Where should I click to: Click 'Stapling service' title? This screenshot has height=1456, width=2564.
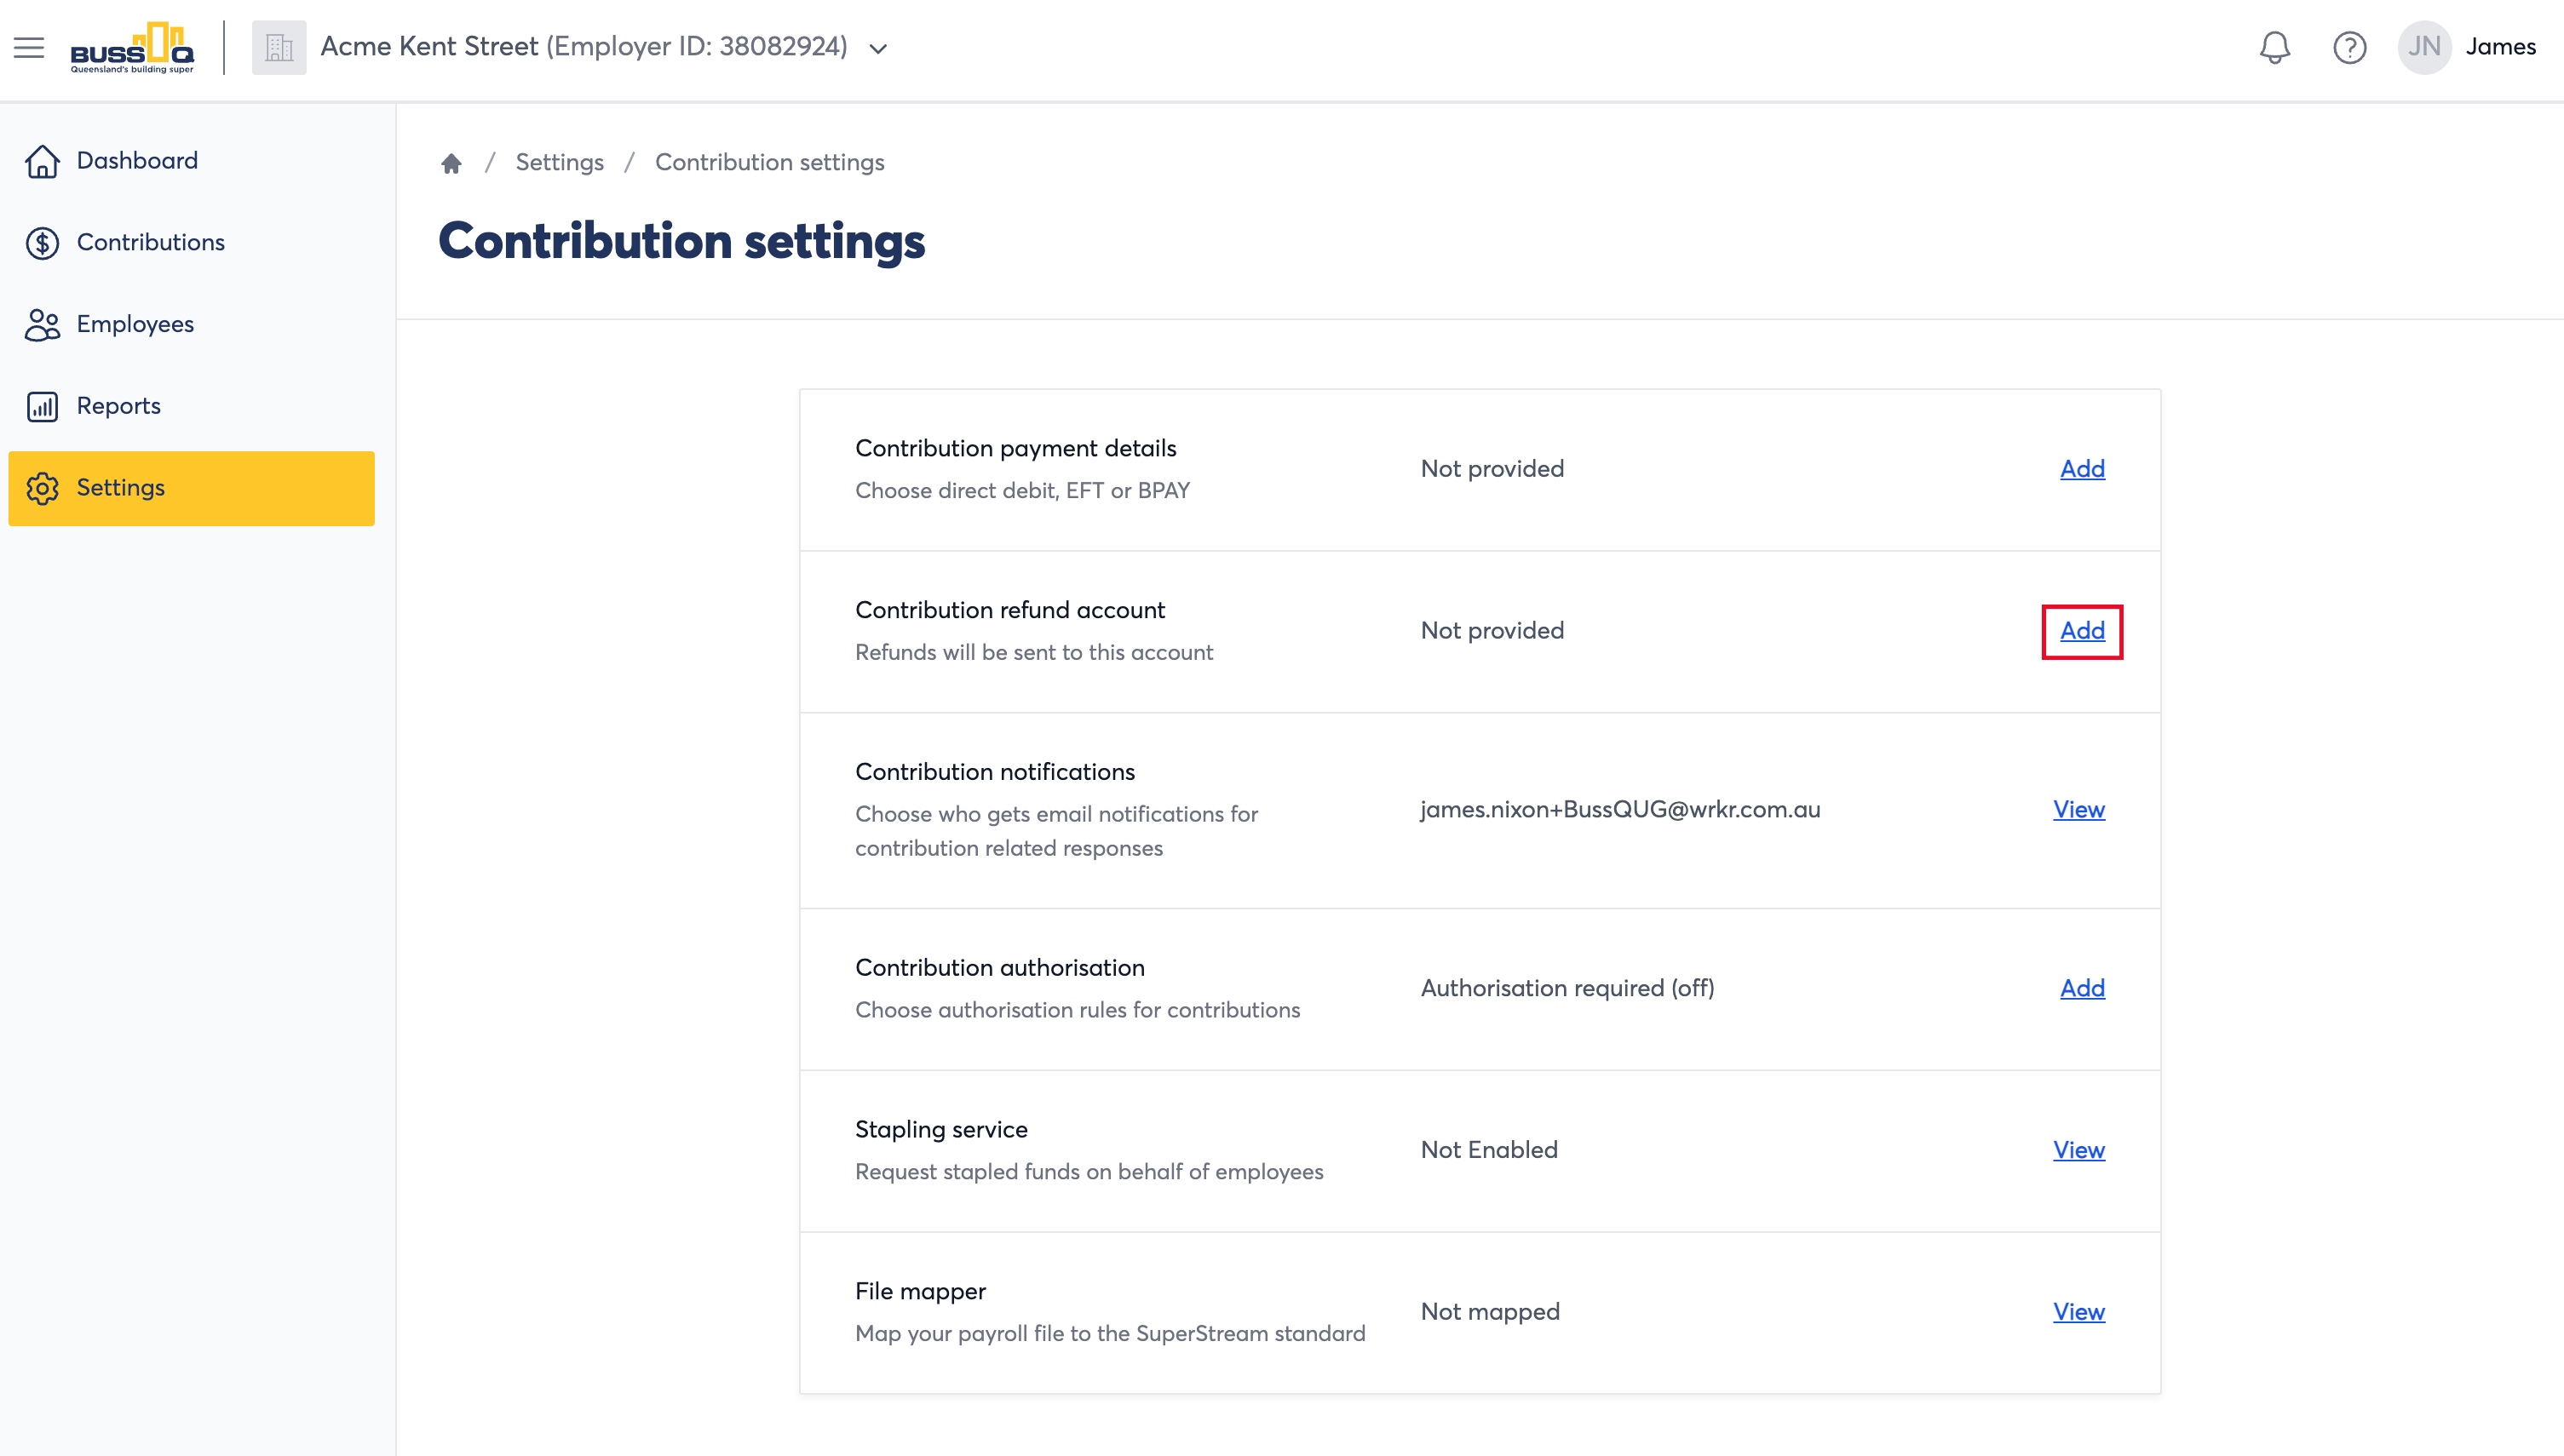940,1130
